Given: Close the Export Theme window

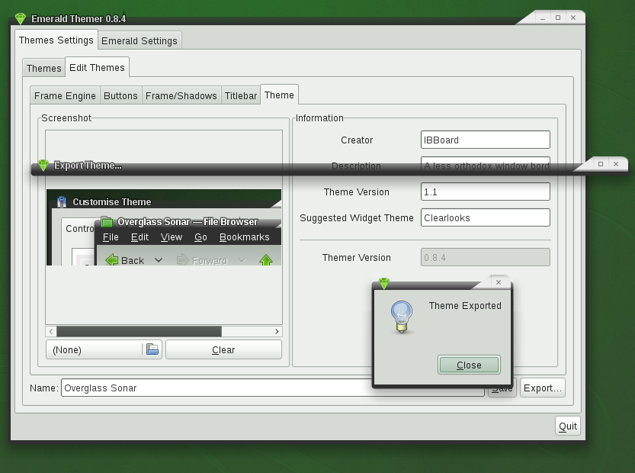Looking at the screenshot, I should [x=616, y=164].
